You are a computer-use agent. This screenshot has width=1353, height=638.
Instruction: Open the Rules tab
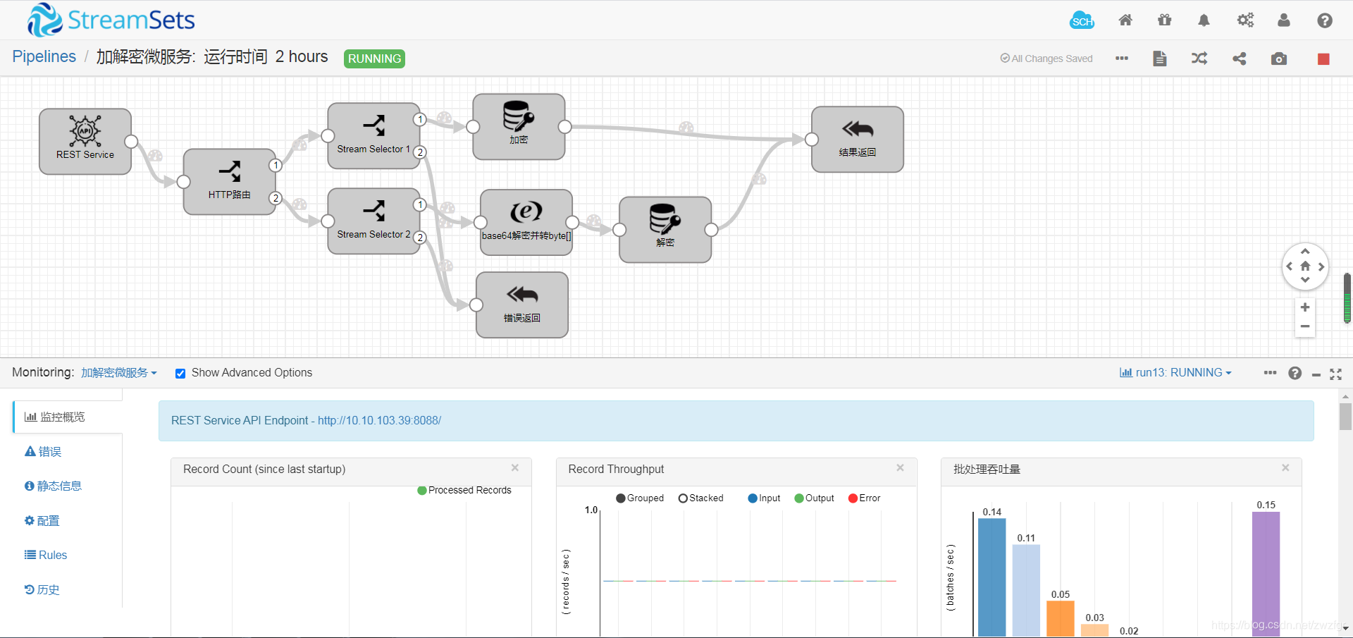[x=46, y=555]
